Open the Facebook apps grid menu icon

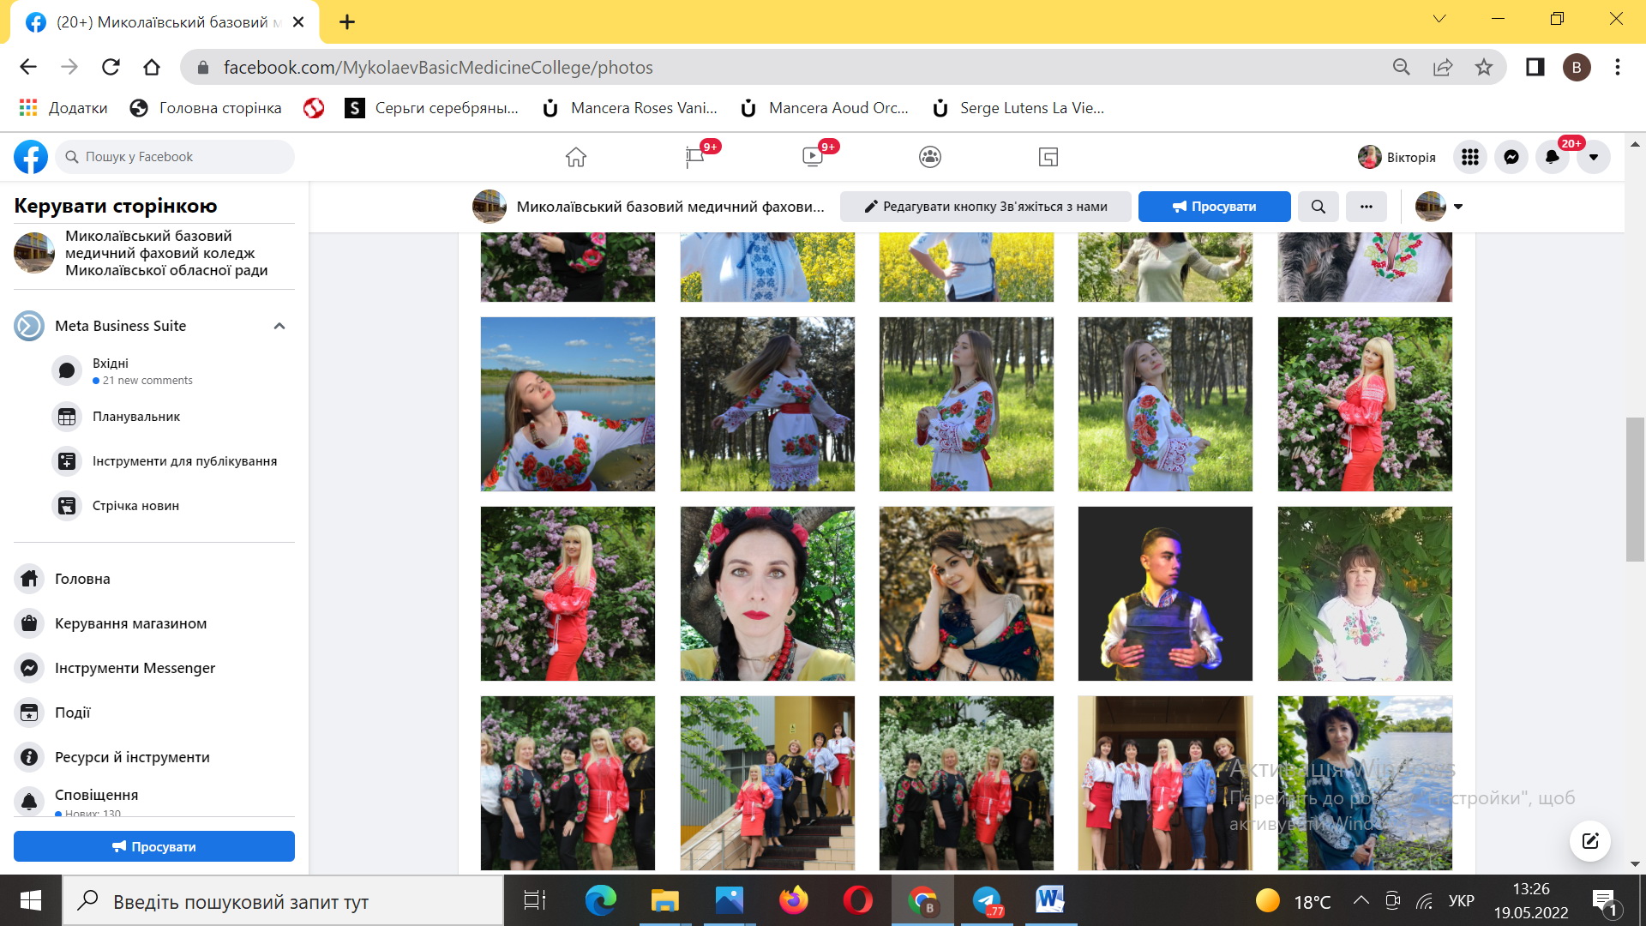[1469, 157]
